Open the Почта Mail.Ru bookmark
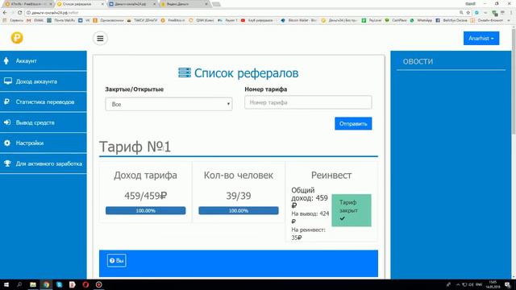The width and height of the screenshot is (516, 290). [61, 20]
